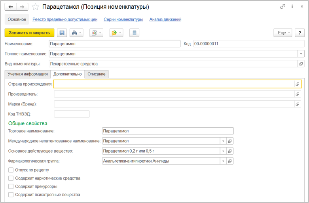Click the Производитель text field

[174, 94]
